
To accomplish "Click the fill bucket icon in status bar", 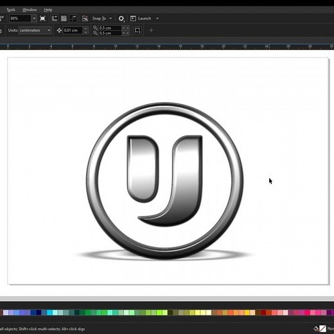I will pyautogui.click(x=316, y=328).
